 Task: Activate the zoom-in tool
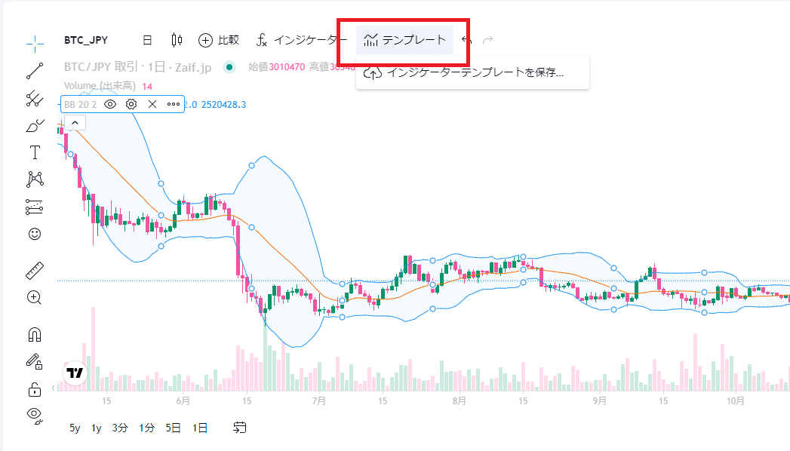coord(35,297)
